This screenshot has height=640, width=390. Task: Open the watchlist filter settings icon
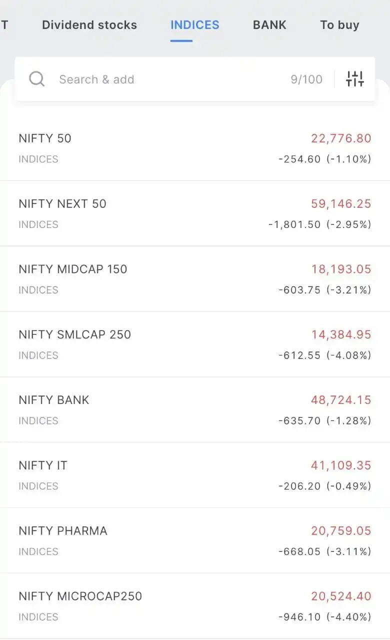tap(355, 79)
